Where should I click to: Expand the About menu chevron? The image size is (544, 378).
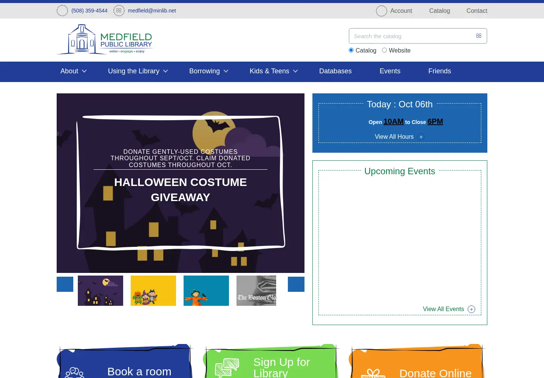(x=84, y=71)
